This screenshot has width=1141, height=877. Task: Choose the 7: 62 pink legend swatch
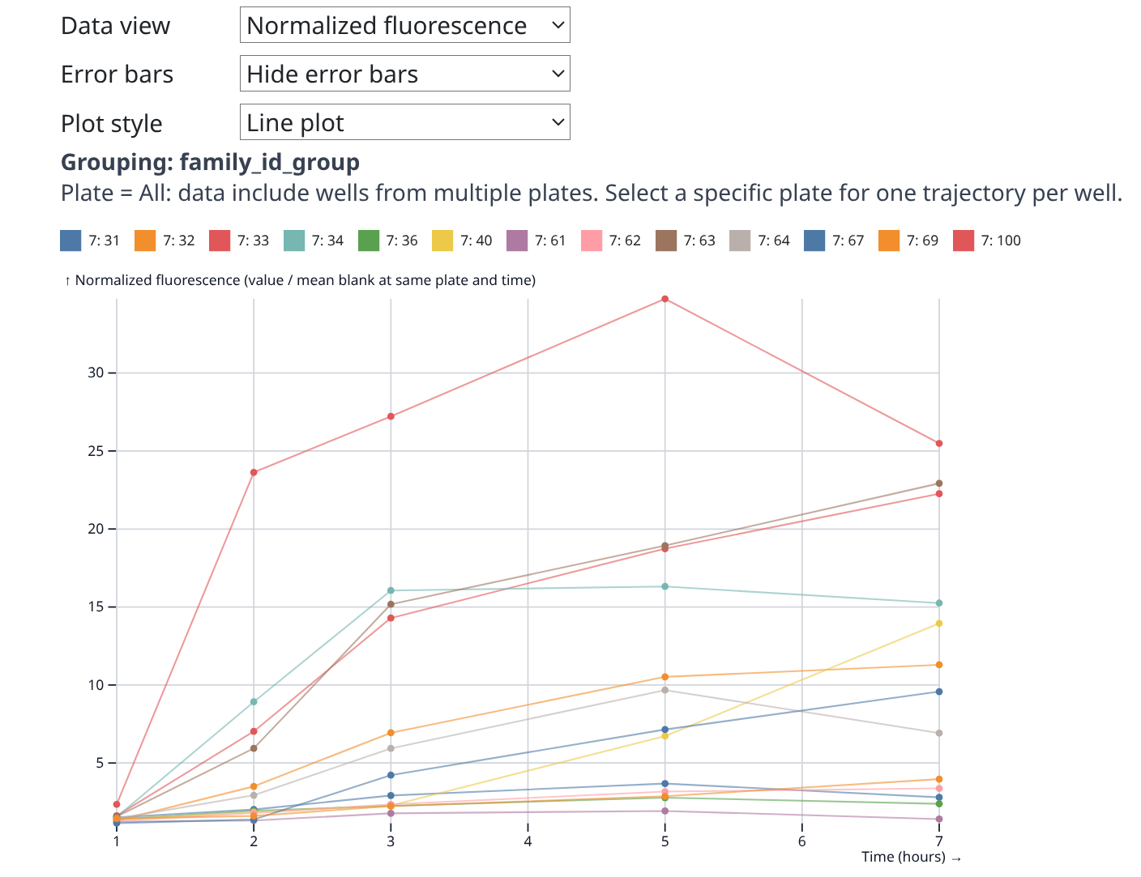pos(592,241)
